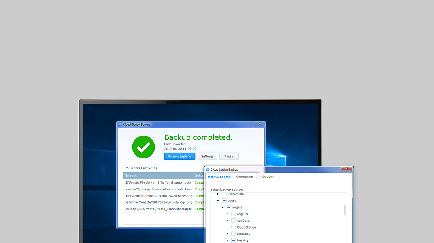This screenshot has width=434, height=243.
Task: Toggle the Desktop folder checkbox
Action: click(234, 240)
